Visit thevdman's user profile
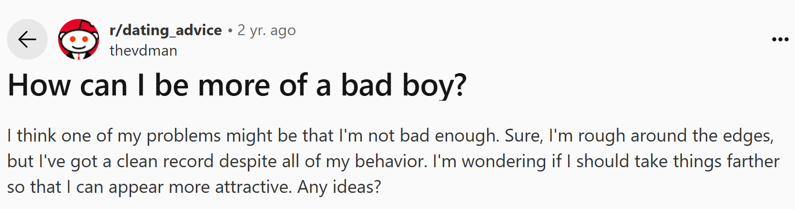 pos(143,50)
